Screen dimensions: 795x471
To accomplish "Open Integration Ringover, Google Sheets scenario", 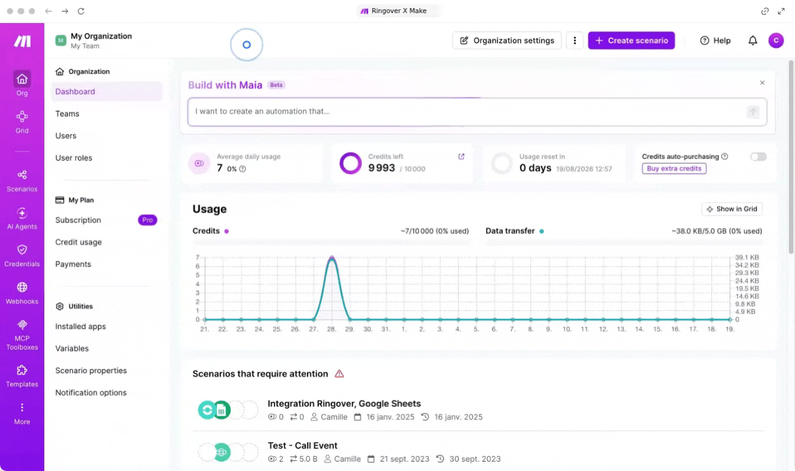I will (344, 404).
